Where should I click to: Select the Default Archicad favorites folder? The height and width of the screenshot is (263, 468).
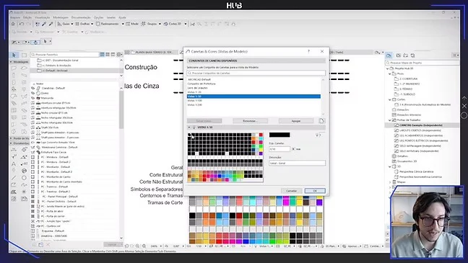click(77, 71)
